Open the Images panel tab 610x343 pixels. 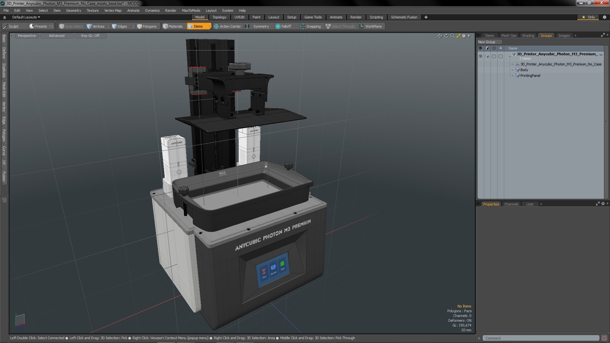pyautogui.click(x=564, y=36)
